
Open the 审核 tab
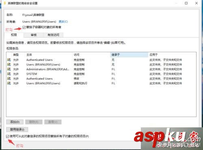point(34,35)
